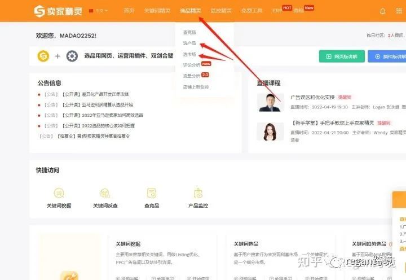Go to the 首页 nav tab
406x280 pixels.
tap(129, 11)
